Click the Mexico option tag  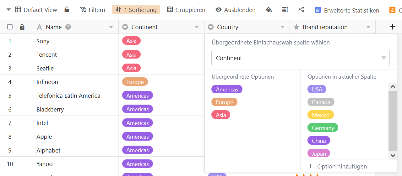tap(321, 115)
